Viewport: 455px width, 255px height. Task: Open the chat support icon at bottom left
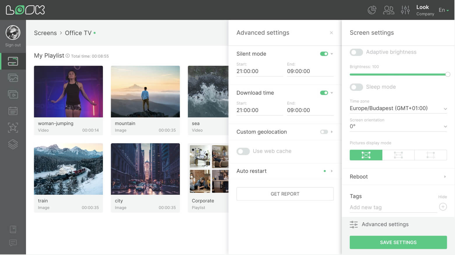click(x=13, y=243)
